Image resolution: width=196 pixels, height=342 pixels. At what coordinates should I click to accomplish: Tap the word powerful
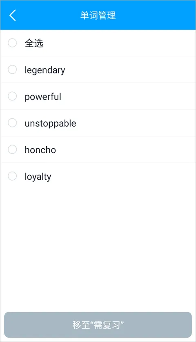(43, 97)
